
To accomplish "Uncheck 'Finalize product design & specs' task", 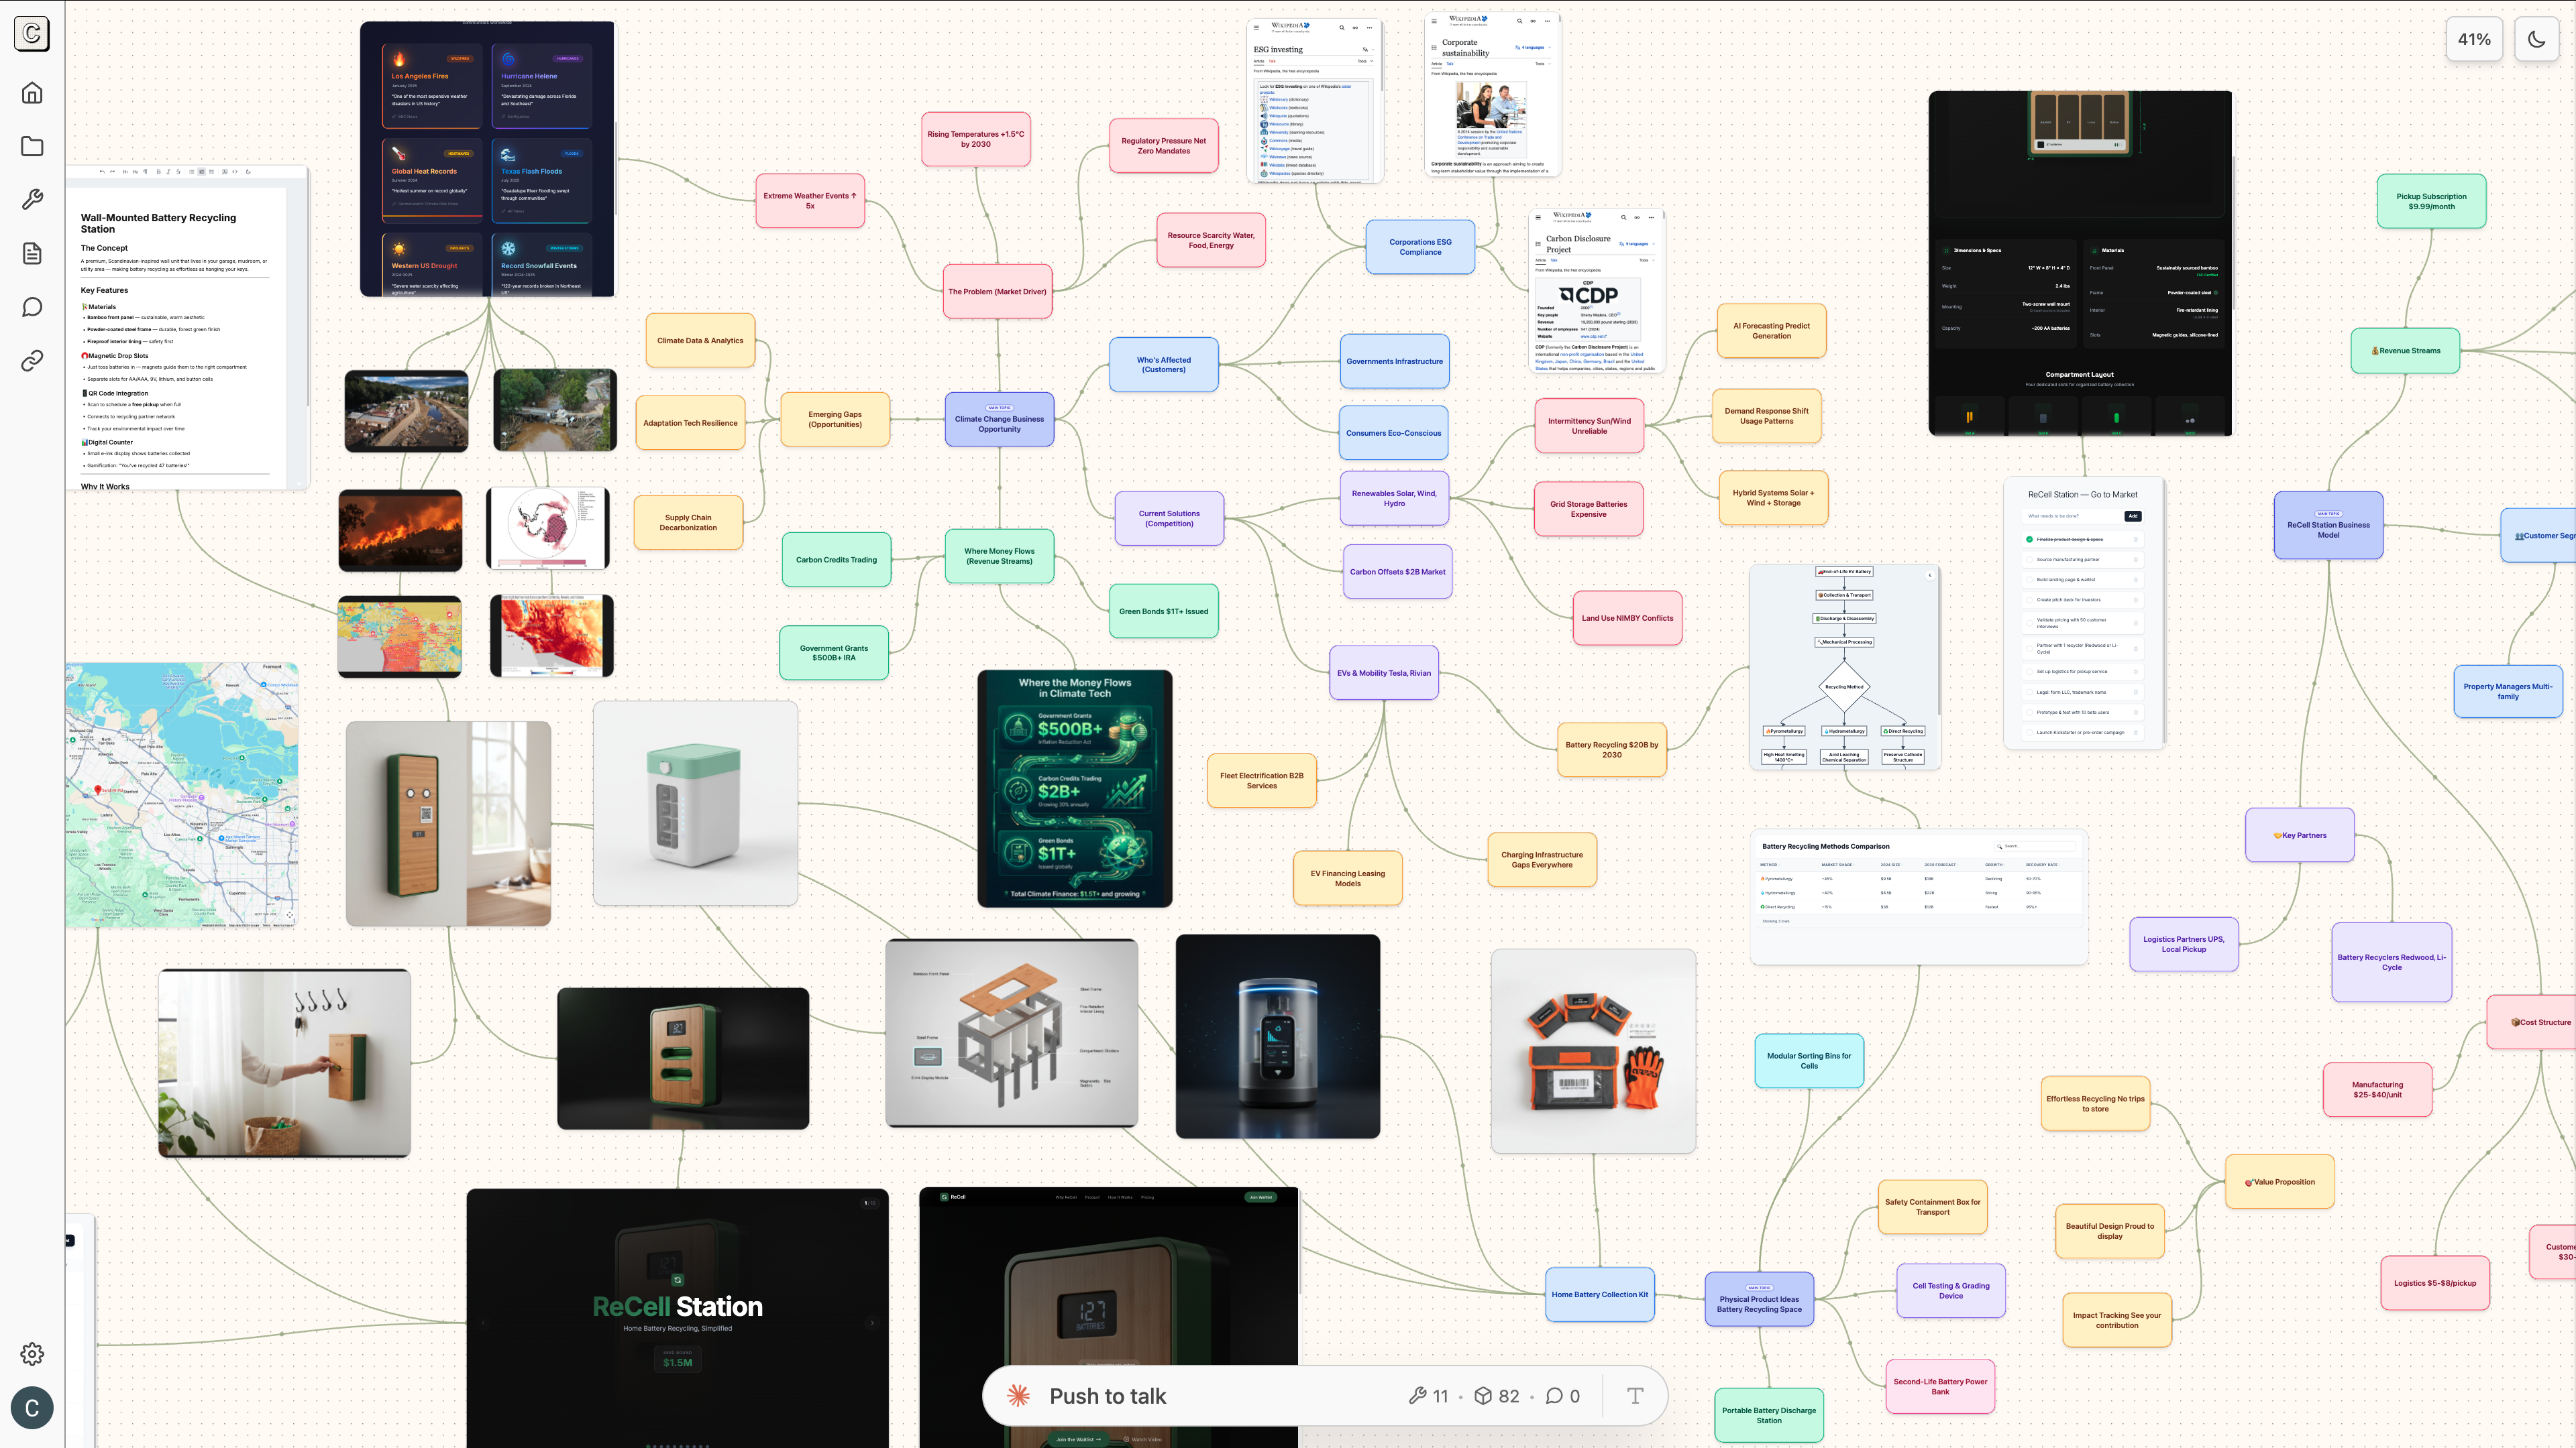I will [x=2029, y=540].
